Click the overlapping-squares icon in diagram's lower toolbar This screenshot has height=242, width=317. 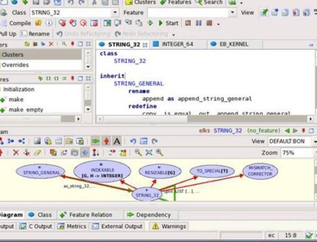click(x=53, y=153)
